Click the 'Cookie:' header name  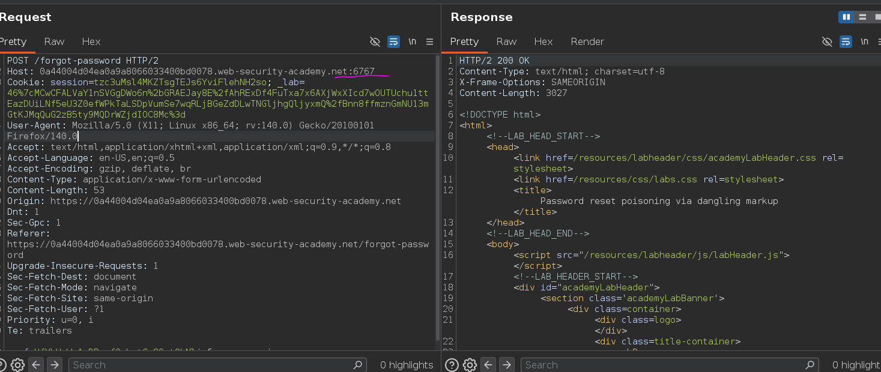pyautogui.click(x=26, y=82)
